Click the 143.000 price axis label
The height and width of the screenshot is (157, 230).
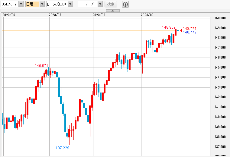click(x=220, y=87)
